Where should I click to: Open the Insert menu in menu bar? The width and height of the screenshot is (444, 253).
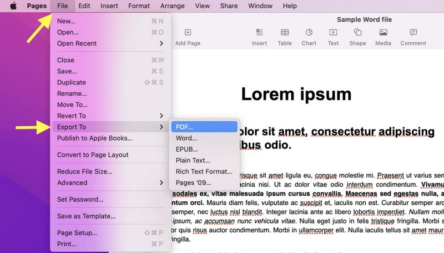pos(109,6)
